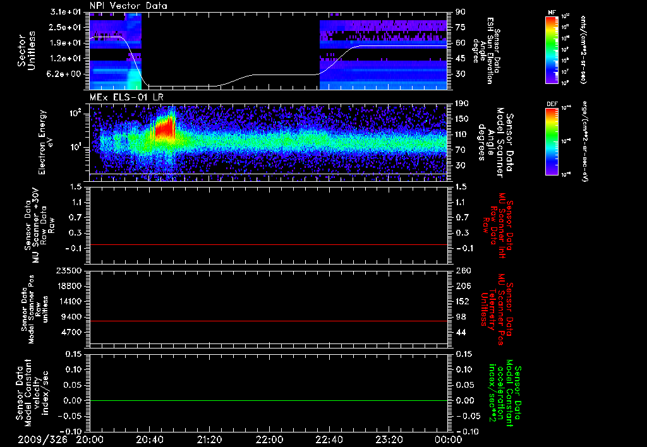This screenshot has width=647, height=447.
Task: Click the '70' scanner angle tick
Action: tap(460, 150)
